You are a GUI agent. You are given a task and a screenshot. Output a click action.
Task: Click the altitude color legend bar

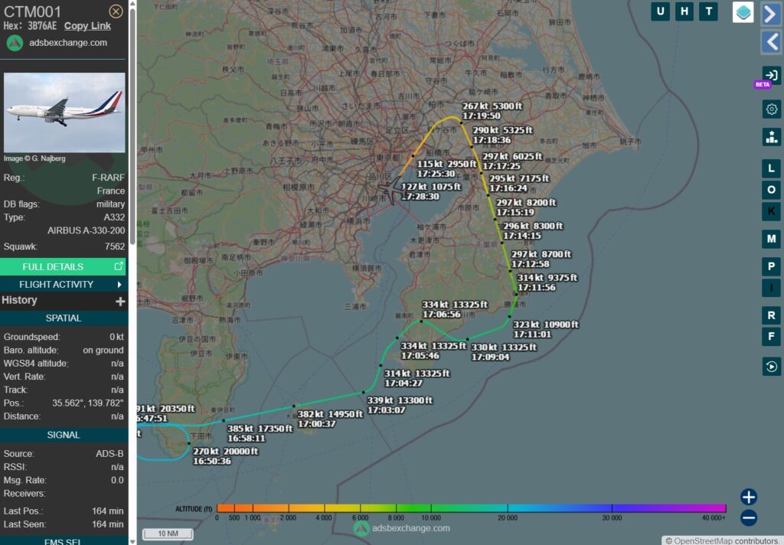[471, 507]
